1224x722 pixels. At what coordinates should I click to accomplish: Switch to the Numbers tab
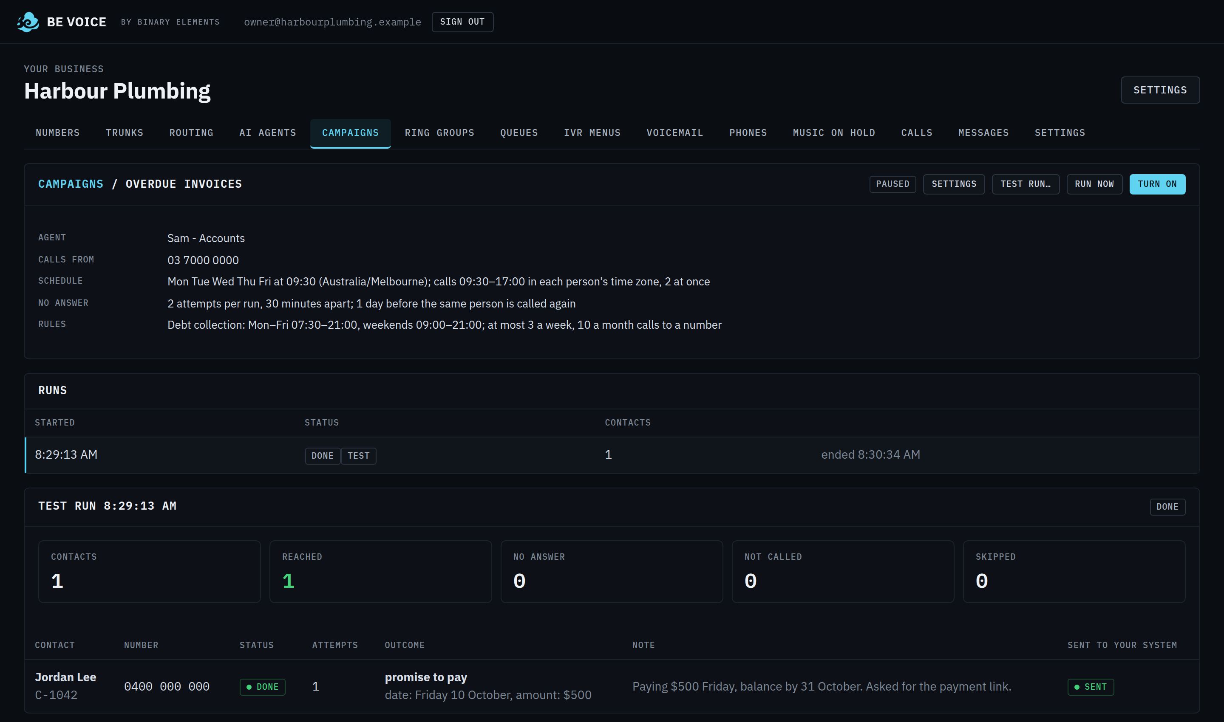pyautogui.click(x=57, y=133)
